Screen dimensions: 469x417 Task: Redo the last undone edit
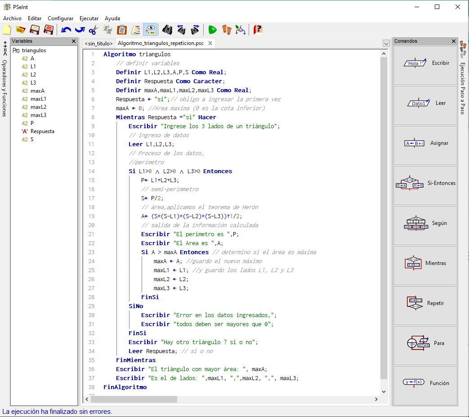pos(80,30)
